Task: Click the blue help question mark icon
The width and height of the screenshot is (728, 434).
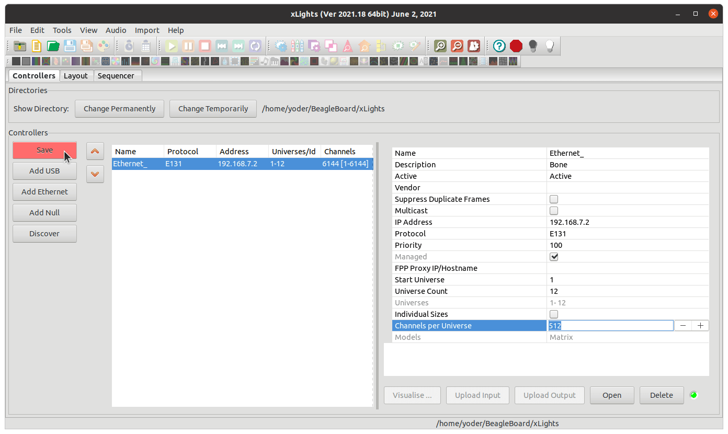Action: pos(499,46)
